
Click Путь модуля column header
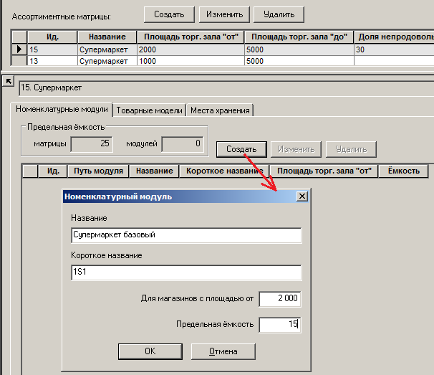pyautogui.click(x=98, y=171)
